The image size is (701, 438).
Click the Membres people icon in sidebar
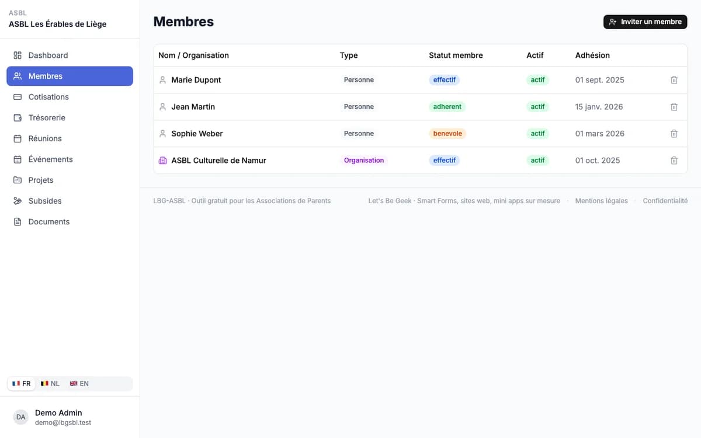point(18,76)
